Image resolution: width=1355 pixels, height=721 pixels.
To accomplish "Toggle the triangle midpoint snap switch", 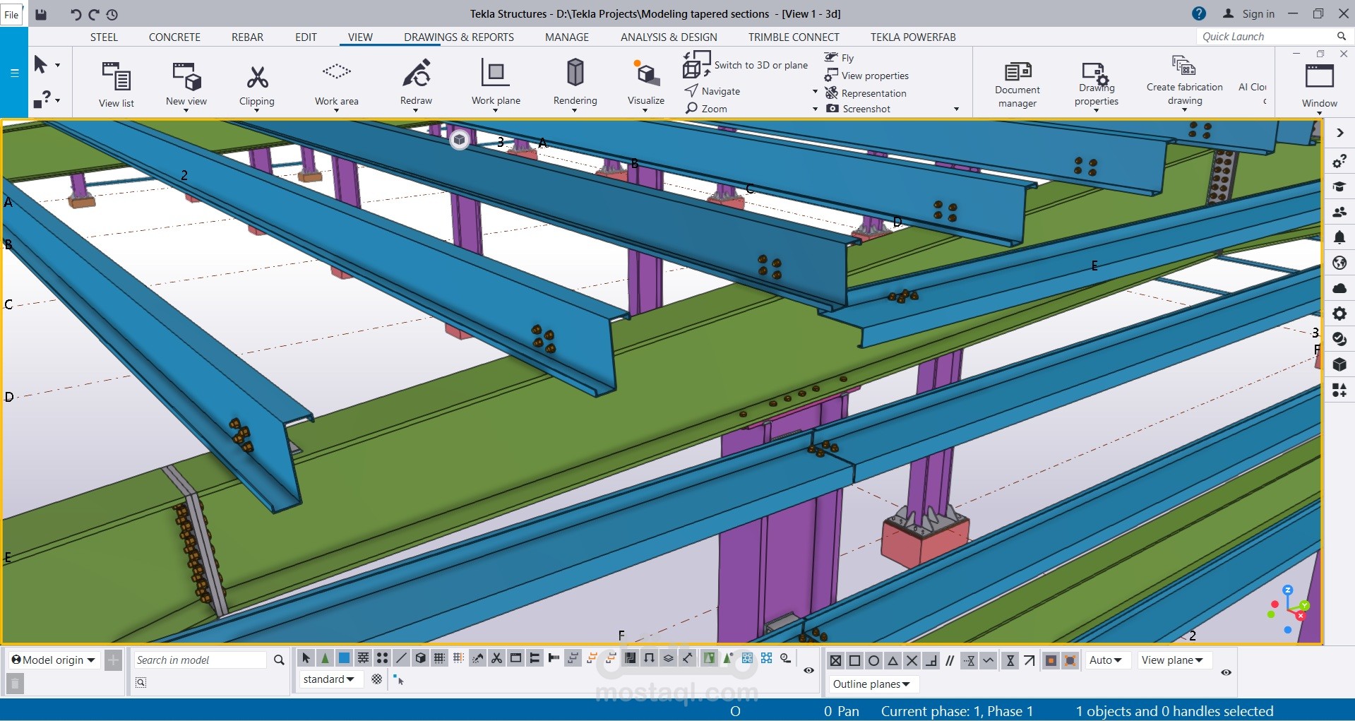I will click(x=893, y=661).
